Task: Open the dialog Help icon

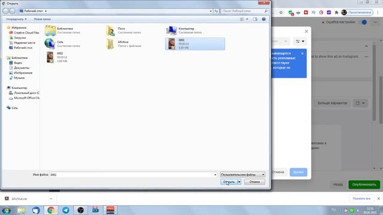Action: click(x=264, y=19)
